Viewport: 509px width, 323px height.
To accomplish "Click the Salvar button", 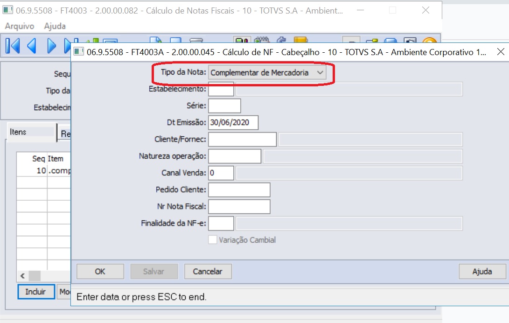I will 154,271.
